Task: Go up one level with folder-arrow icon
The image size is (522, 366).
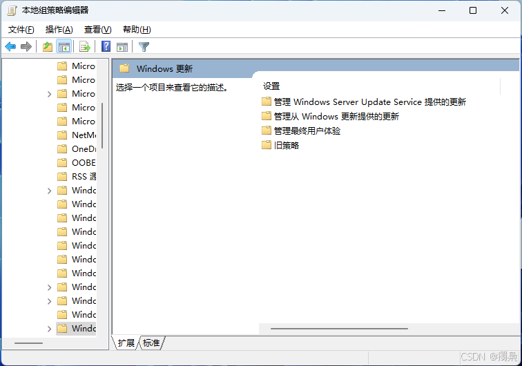Action: click(48, 47)
